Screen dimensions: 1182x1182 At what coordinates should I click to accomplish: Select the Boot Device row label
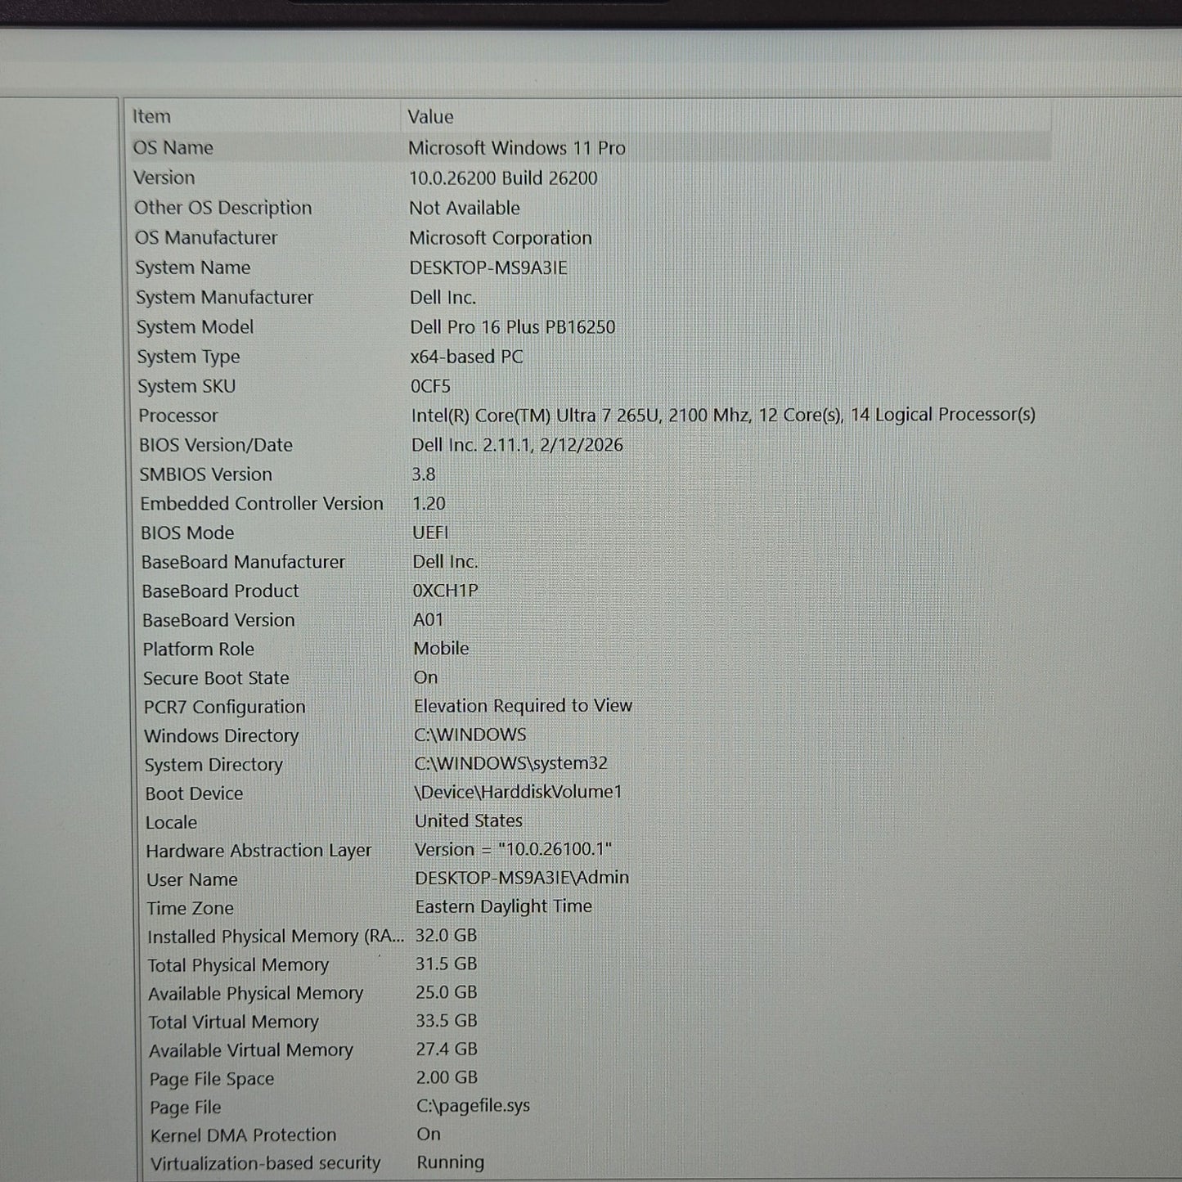194,793
